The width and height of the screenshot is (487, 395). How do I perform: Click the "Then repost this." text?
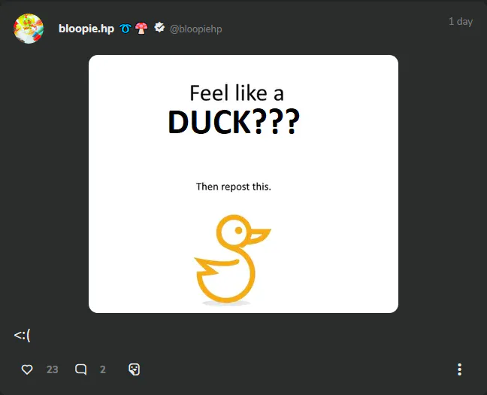coord(234,187)
